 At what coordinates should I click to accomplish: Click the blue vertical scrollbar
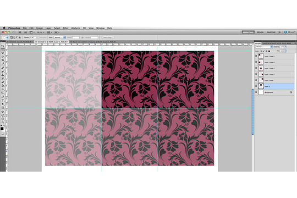[x=252, y=112]
